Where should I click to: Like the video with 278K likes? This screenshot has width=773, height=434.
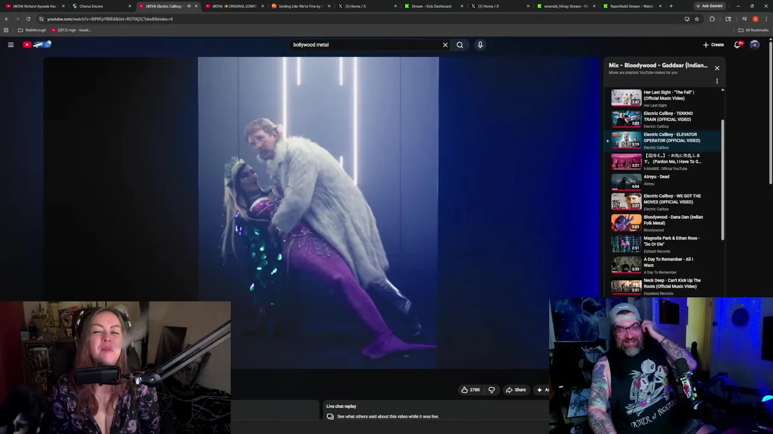pos(470,390)
